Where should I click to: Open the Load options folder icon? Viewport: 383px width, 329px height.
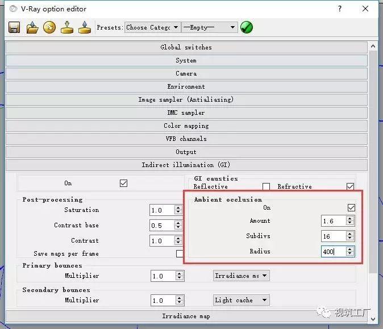32,27
